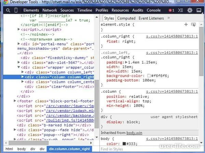The image size is (205, 153).
Task: Select the Styles sidebar tab
Action: 109,18
